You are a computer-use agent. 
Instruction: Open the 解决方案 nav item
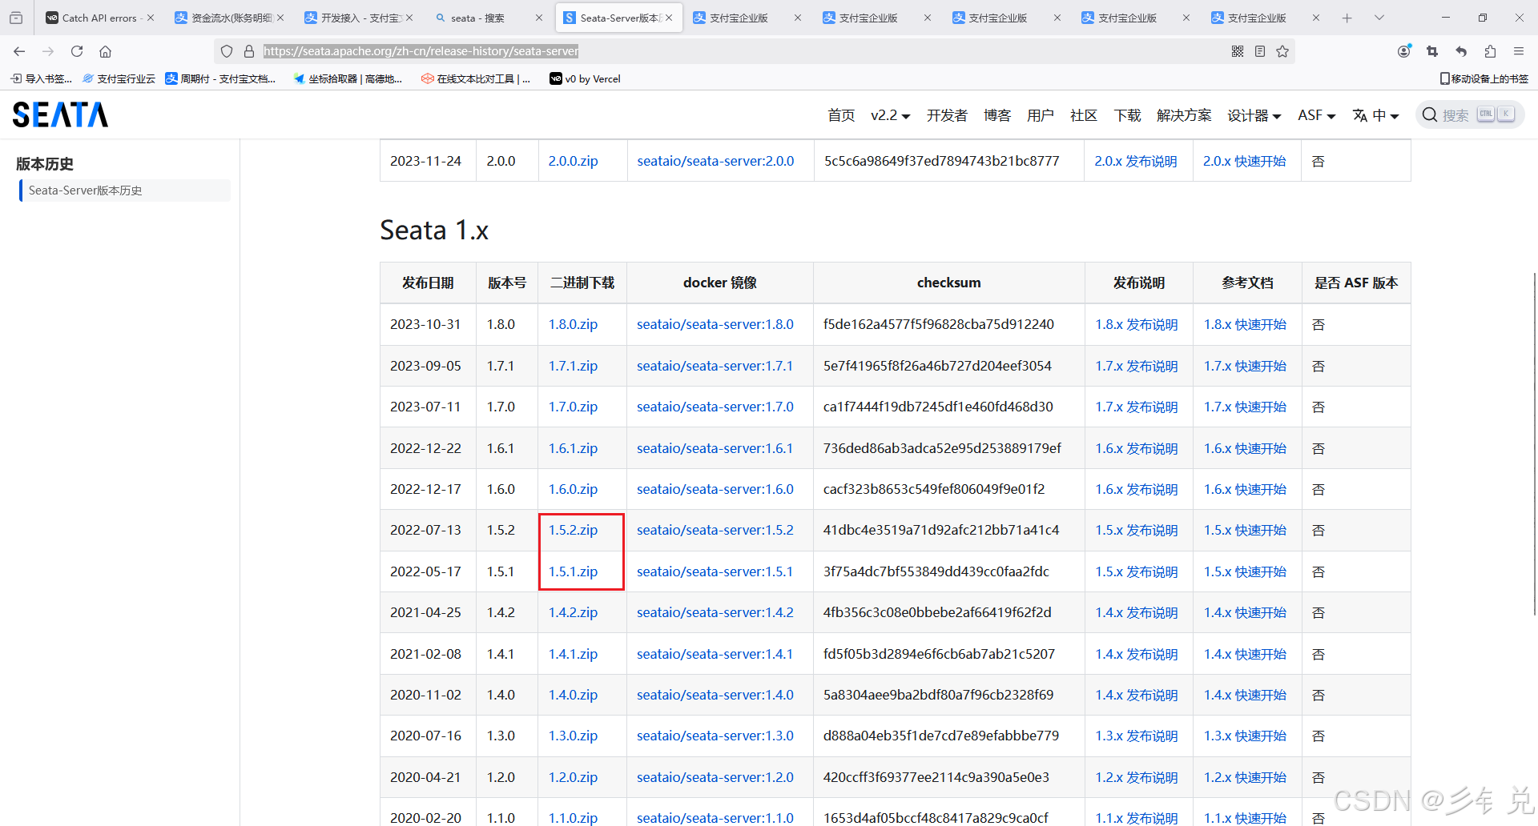[x=1184, y=115]
